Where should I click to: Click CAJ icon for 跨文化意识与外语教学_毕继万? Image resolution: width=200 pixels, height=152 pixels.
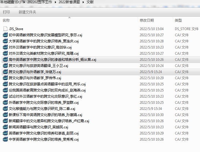(x=5, y=72)
